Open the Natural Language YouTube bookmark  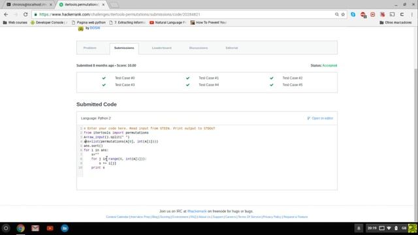168,23
